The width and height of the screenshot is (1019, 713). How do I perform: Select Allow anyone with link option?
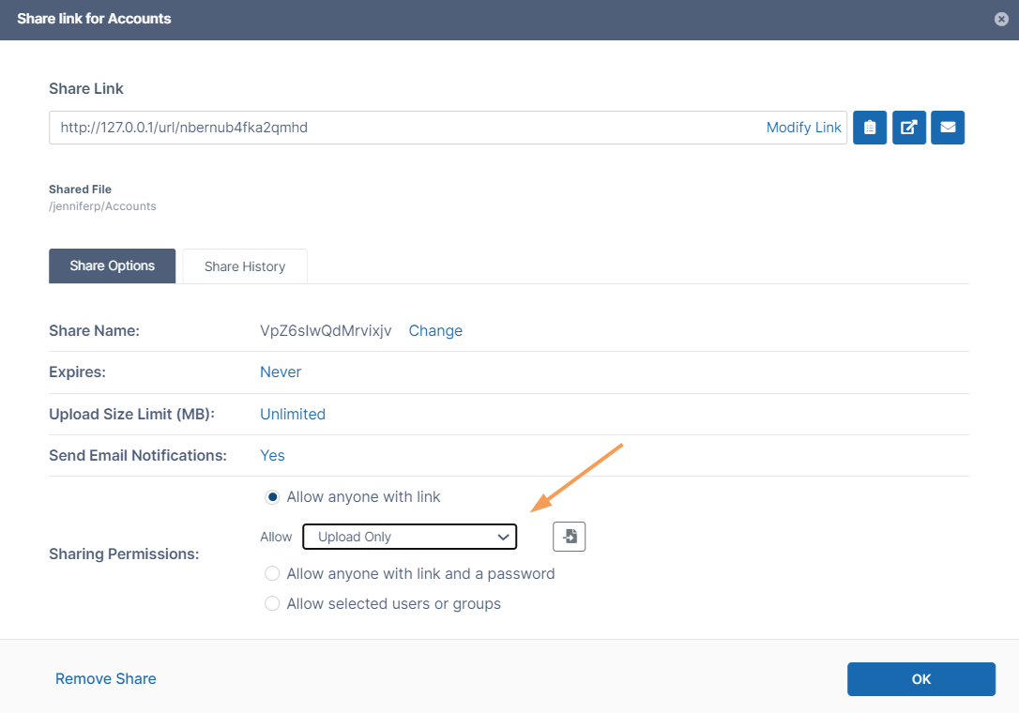273,497
